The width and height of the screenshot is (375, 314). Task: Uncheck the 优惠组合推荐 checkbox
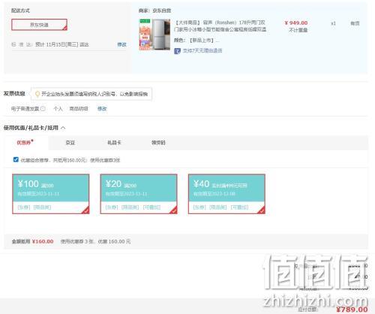[x=16, y=159]
